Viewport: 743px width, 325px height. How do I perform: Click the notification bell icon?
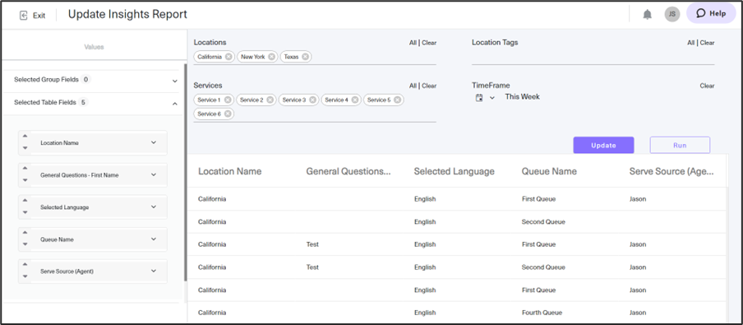coord(648,15)
